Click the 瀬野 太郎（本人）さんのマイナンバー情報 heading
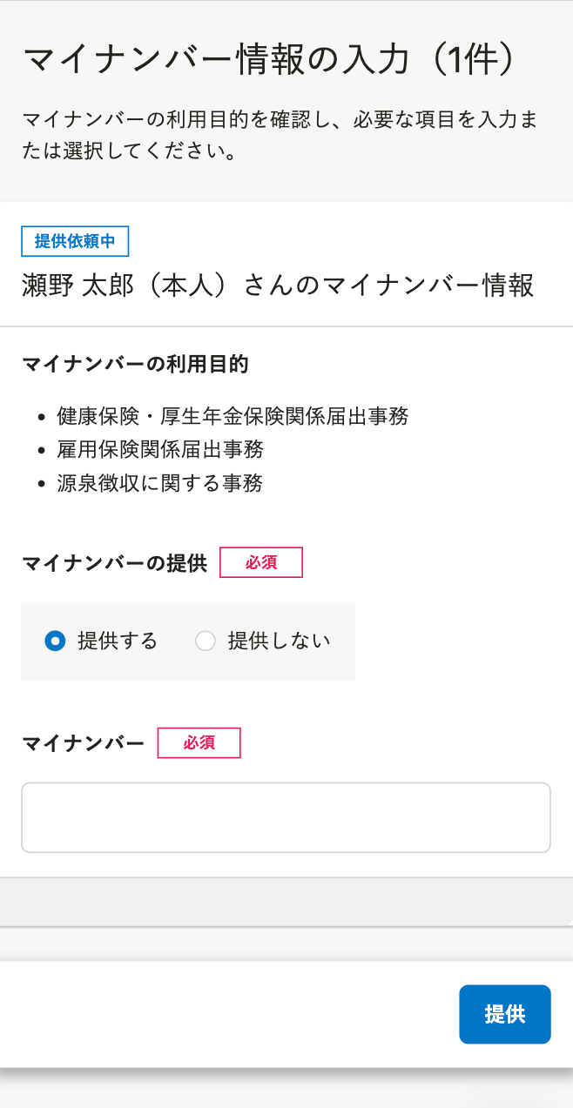573x1108 pixels. (x=277, y=285)
